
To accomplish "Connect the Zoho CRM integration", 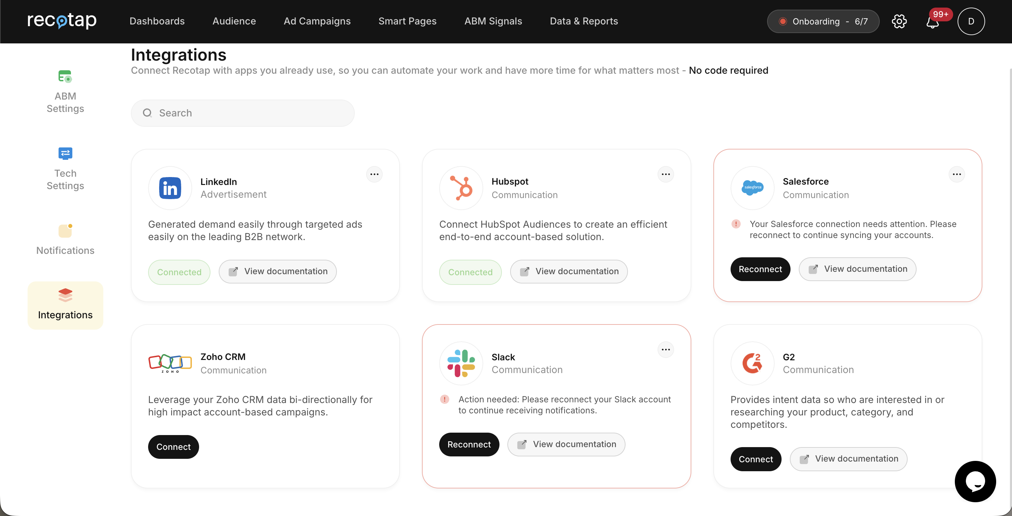I will [x=173, y=447].
